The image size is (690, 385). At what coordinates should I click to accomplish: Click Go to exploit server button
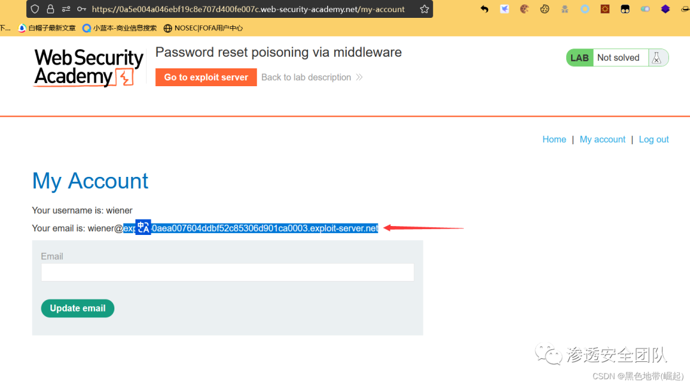[x=206, y=77]
